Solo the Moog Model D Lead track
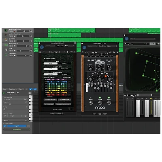Viewport: 162px width, 162px height. point(12,31)
